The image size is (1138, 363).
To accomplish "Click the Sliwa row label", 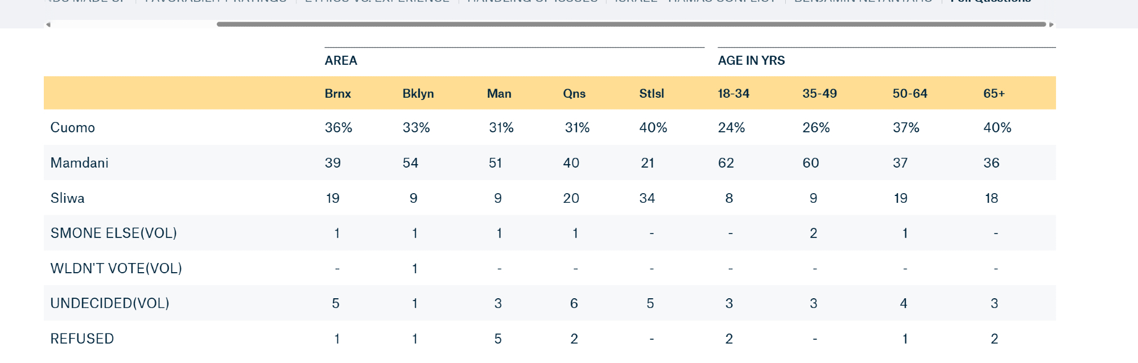I will (x=68, y=198).
